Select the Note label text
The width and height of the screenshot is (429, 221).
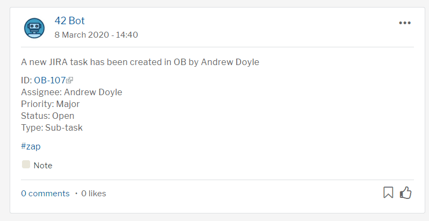(43, 166)
